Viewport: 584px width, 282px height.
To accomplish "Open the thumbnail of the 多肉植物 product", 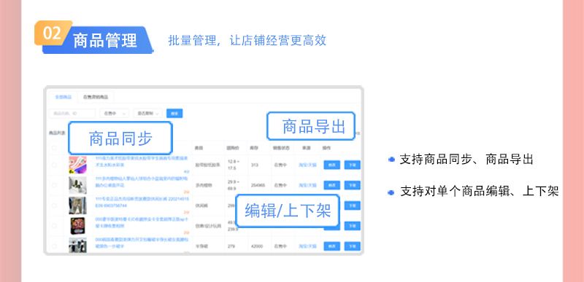I will [x=78, y=185].
